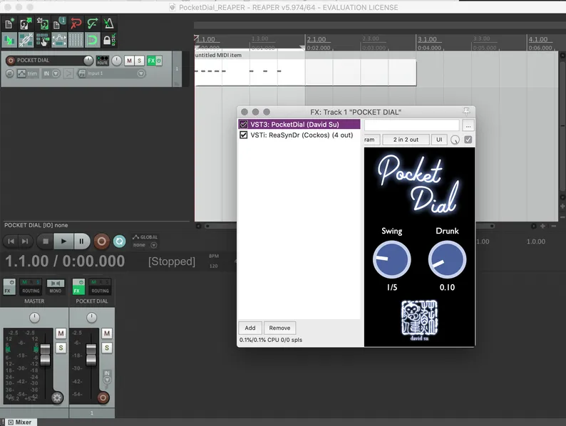The image size is (566, 426).
Task: Switch to the Mixer docker tab
Action: [20, 422]
